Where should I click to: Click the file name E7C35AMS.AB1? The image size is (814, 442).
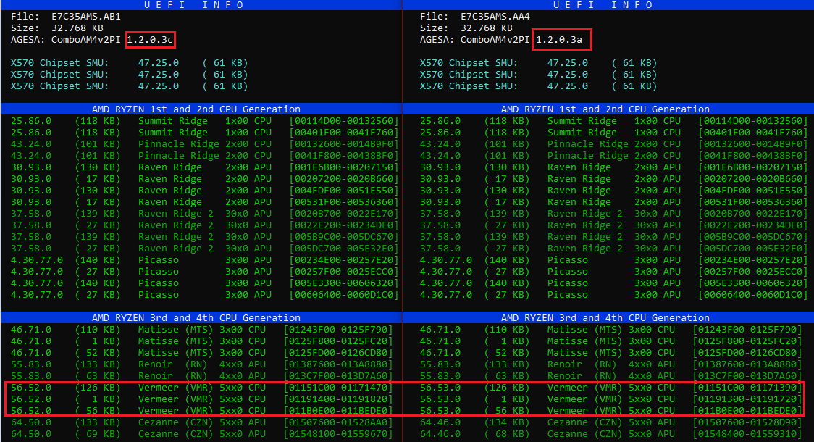point(86,17)
